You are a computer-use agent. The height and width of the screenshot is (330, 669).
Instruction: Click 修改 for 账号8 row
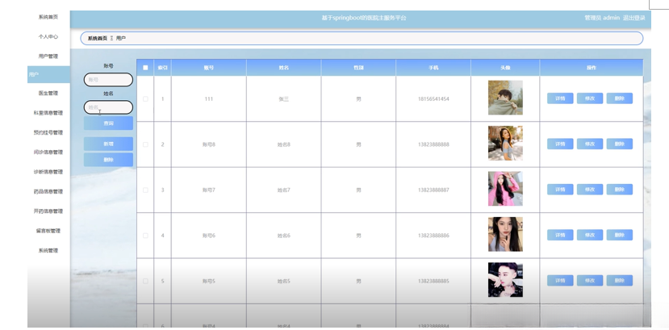pos(590,144)
